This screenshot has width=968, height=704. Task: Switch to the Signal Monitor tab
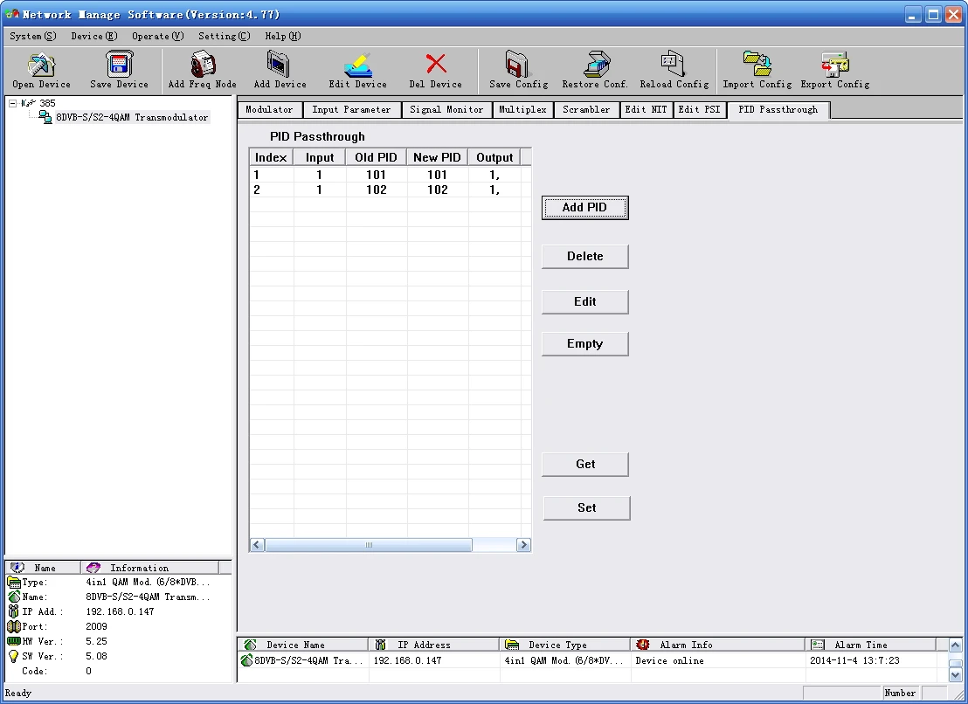(446, 110)
